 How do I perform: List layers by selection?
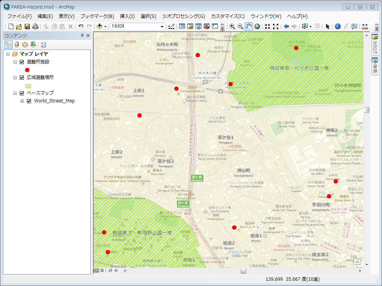(x=33, y=45)
